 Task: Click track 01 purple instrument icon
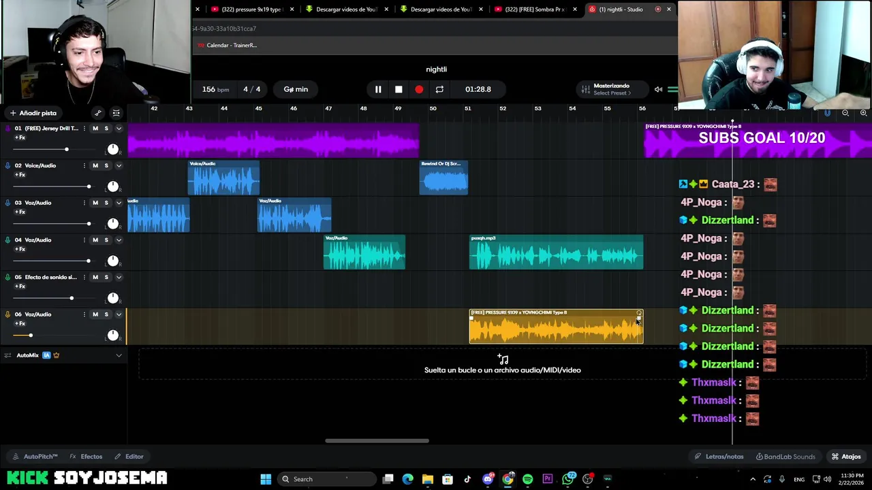coord(7,129)
